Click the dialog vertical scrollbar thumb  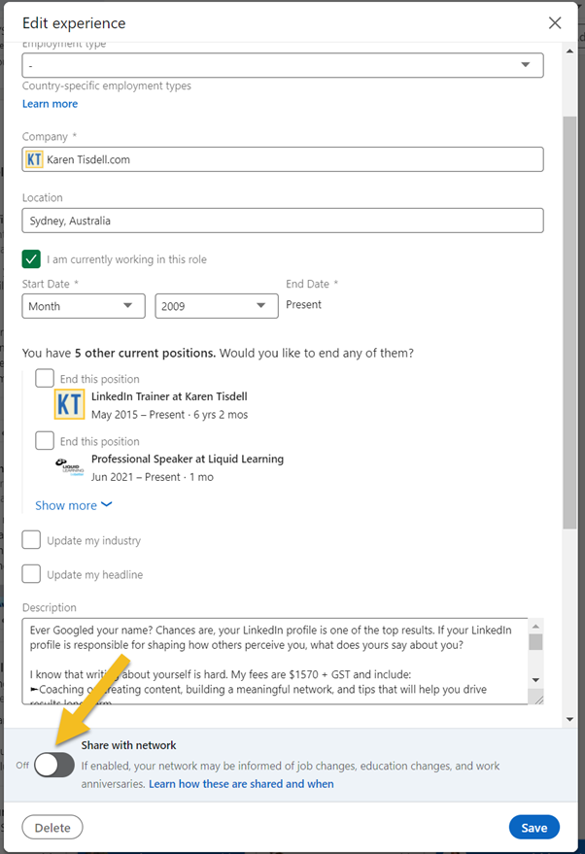coord(569,322)
